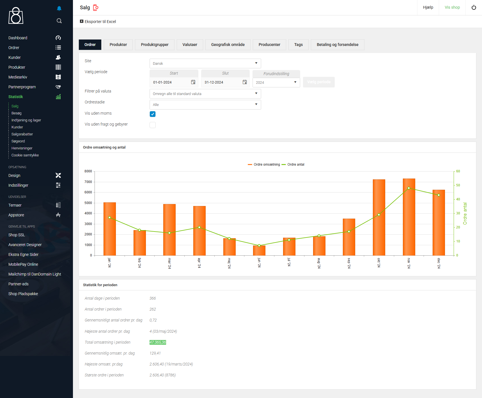Open end date calendar picker
Screen dimensions: 482x398
point(245,82)
